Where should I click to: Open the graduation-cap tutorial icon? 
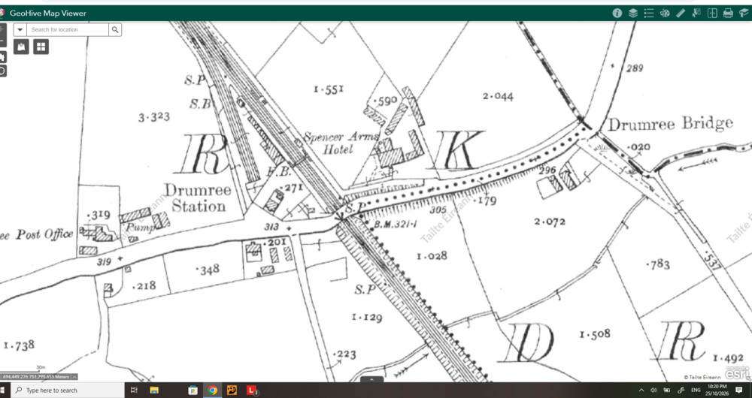click(744, 13)
